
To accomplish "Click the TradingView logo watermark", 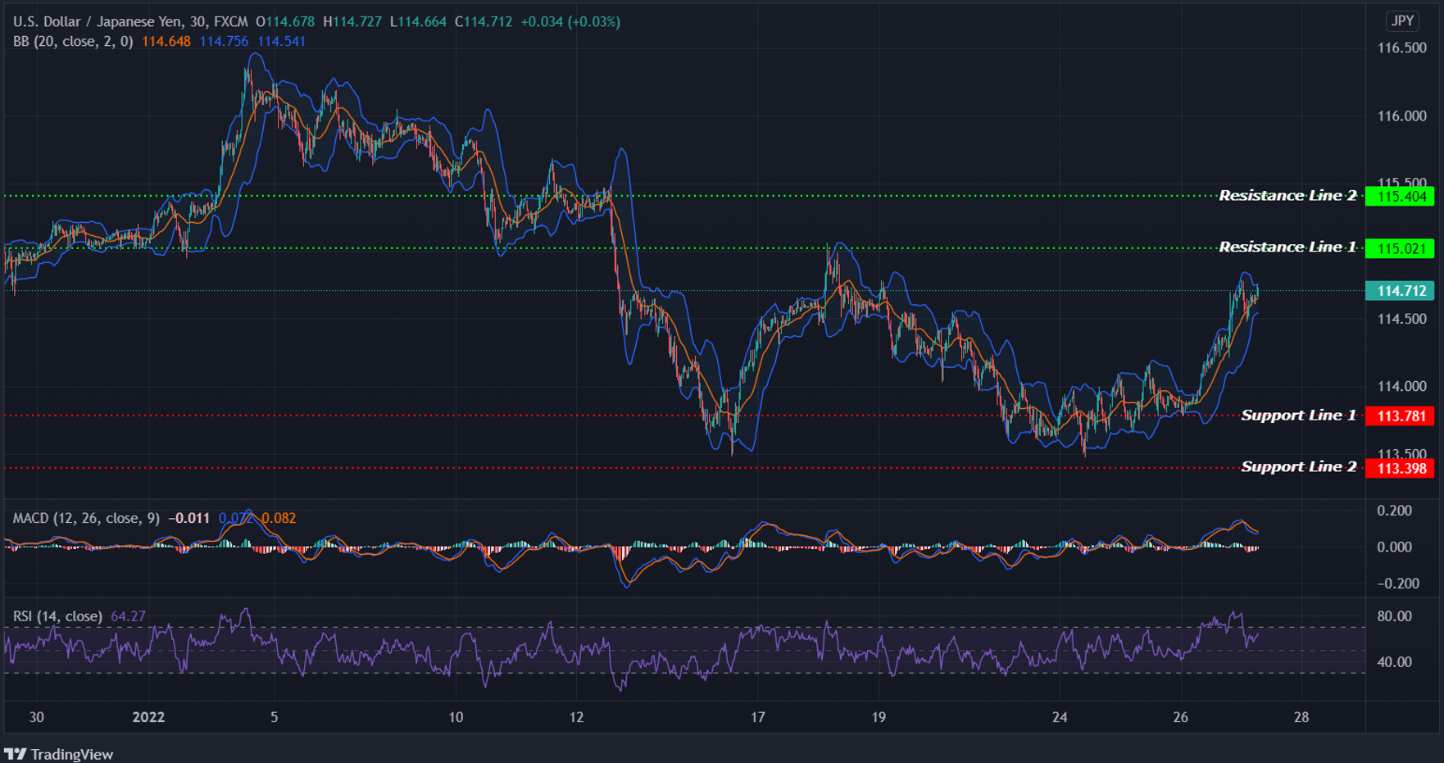I will pyautogui.click(x=16, y=754).
